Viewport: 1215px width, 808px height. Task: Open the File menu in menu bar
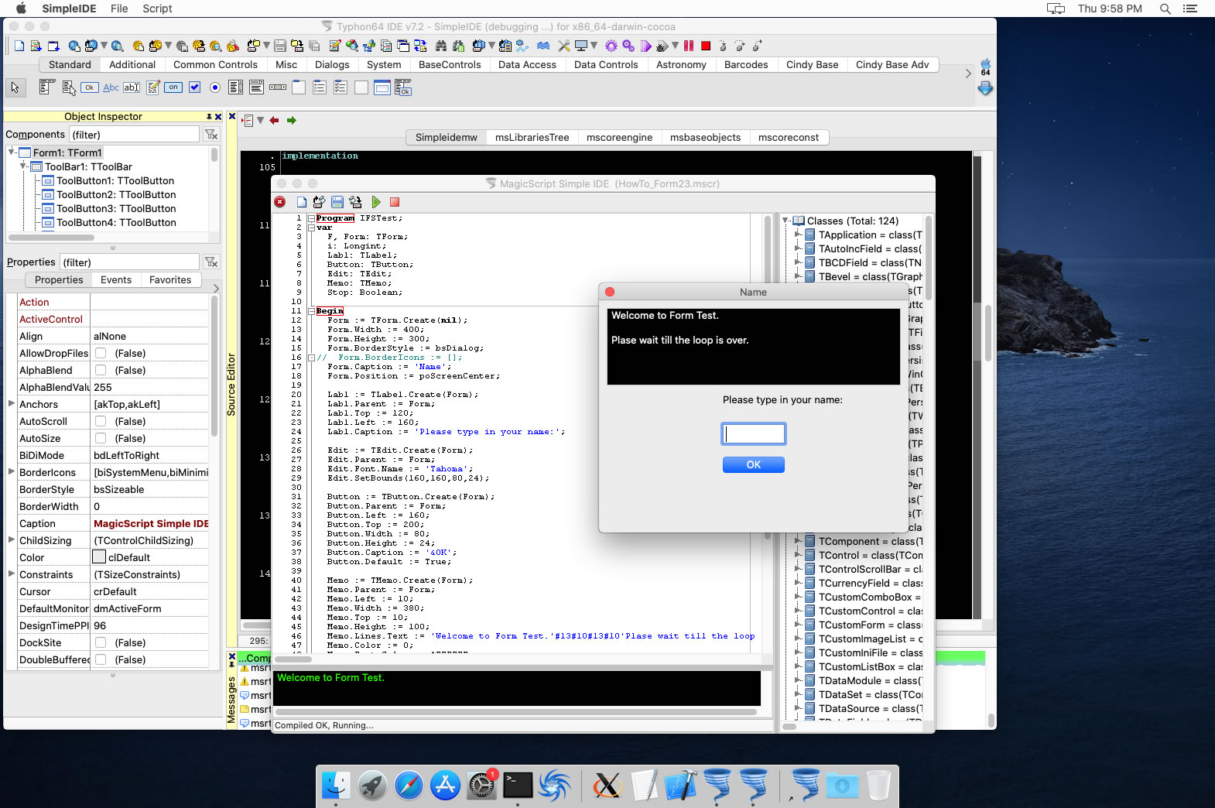pos(119,9)
